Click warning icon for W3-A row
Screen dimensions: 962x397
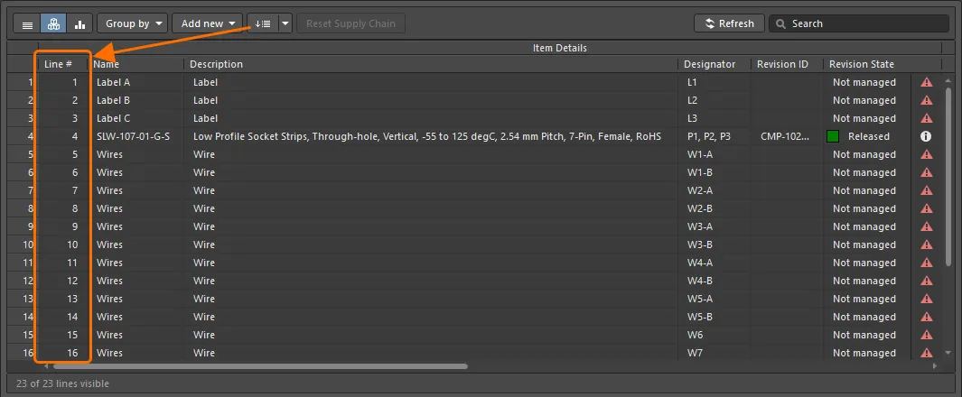[x=927, y=226]
